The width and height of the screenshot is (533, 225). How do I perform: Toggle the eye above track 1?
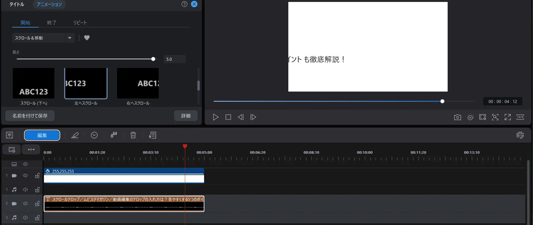point(25,164)
